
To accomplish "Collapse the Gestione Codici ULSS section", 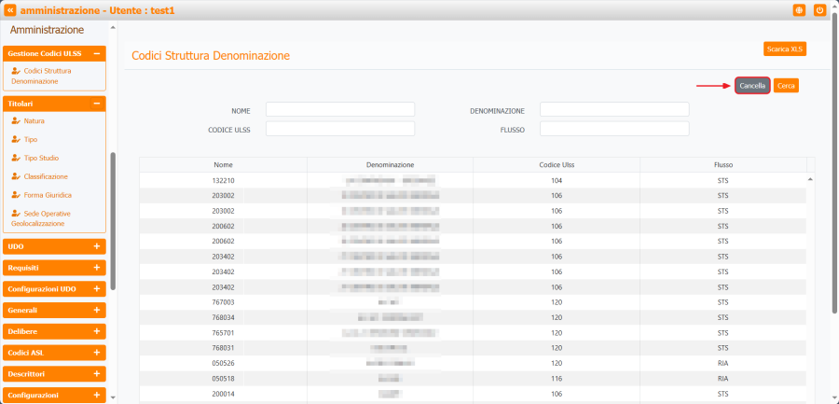I will (96, 54).
